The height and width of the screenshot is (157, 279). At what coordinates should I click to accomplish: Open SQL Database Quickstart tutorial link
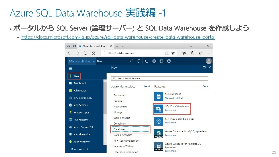pos(174,98)
